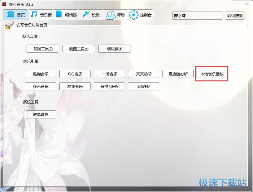Click the blue wrench settings icon
Image resolution: width=253 pixels, height=192 pixels.
(x=86, y=14)
